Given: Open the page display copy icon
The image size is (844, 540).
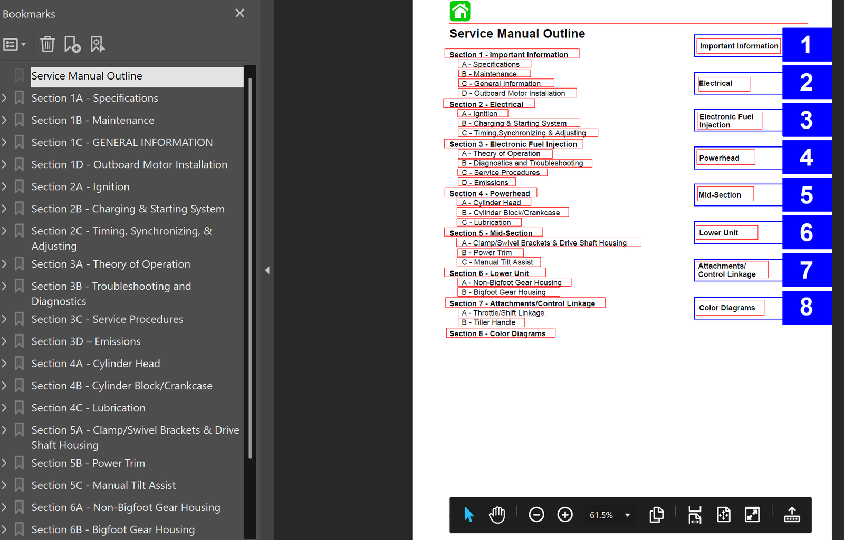Looking at the screenshot, I should coord(657,515).
